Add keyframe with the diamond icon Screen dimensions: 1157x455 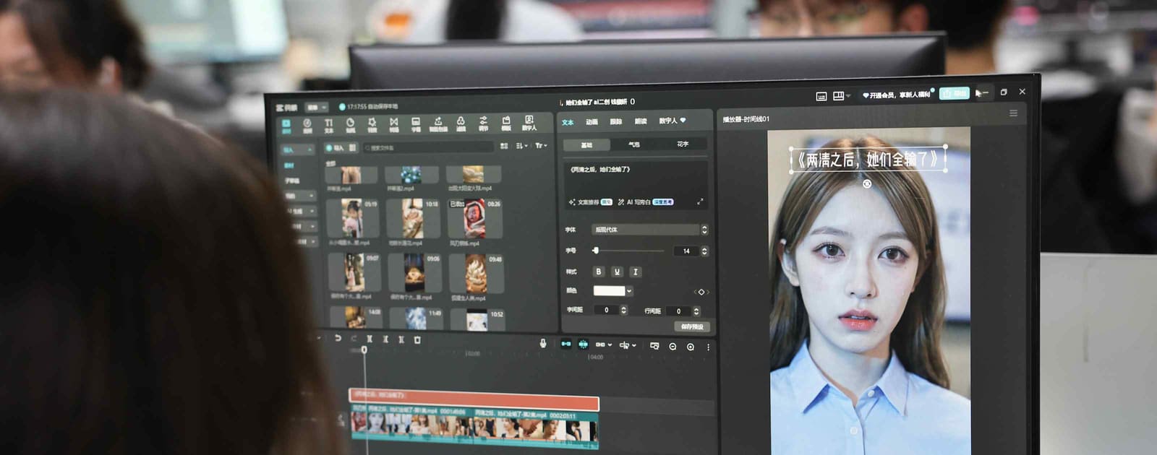tap(701, 292)
